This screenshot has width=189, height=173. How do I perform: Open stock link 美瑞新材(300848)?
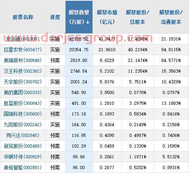click(x=23, y=60)
